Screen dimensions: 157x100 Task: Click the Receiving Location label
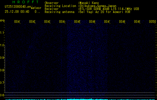[x=60, y=6]
